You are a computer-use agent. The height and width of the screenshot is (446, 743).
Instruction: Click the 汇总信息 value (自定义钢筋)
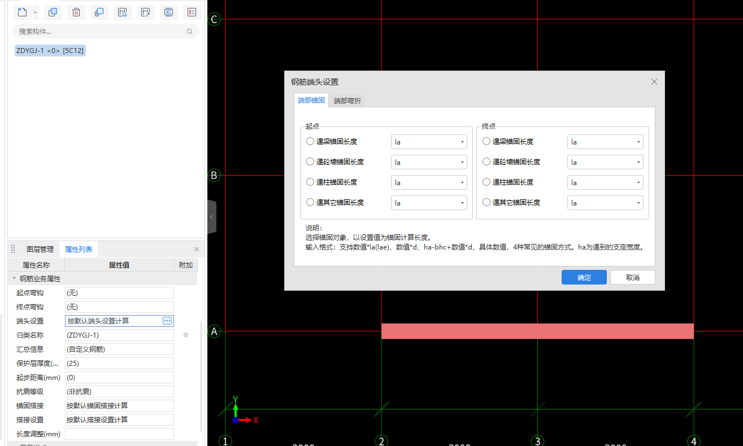119,349
